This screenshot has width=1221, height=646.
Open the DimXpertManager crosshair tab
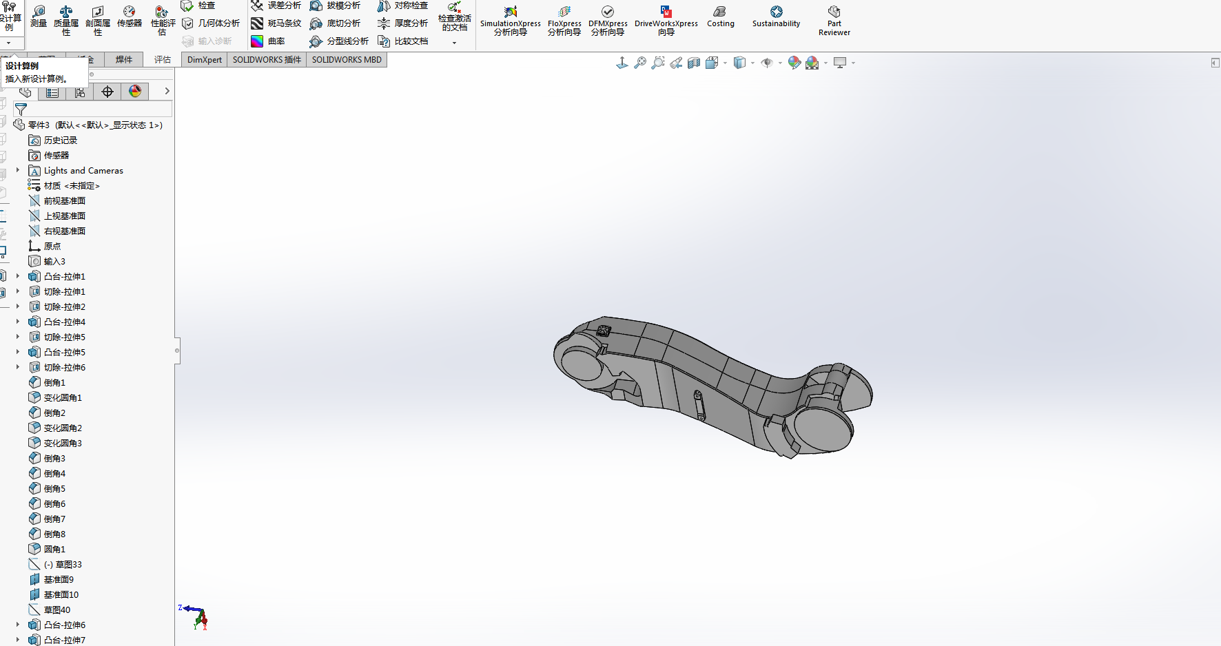(x=107, y=92)
